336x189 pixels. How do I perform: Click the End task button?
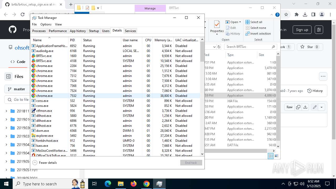191,163
